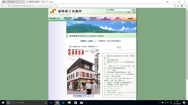
Task: Open Microsoft Edge from the taskbar
Action: (x=63, y=102)
